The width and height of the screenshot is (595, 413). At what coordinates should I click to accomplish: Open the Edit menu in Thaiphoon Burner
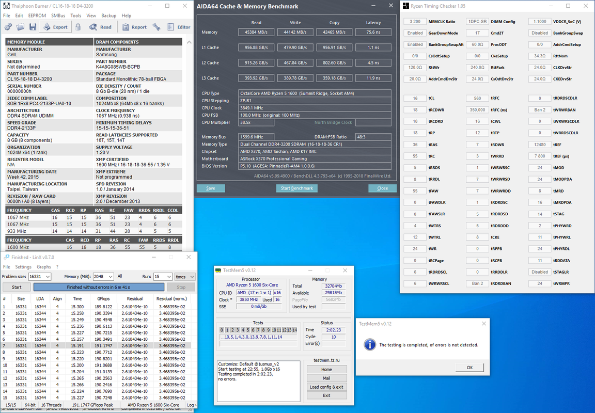pyautogui.click(x=19, y=15)
